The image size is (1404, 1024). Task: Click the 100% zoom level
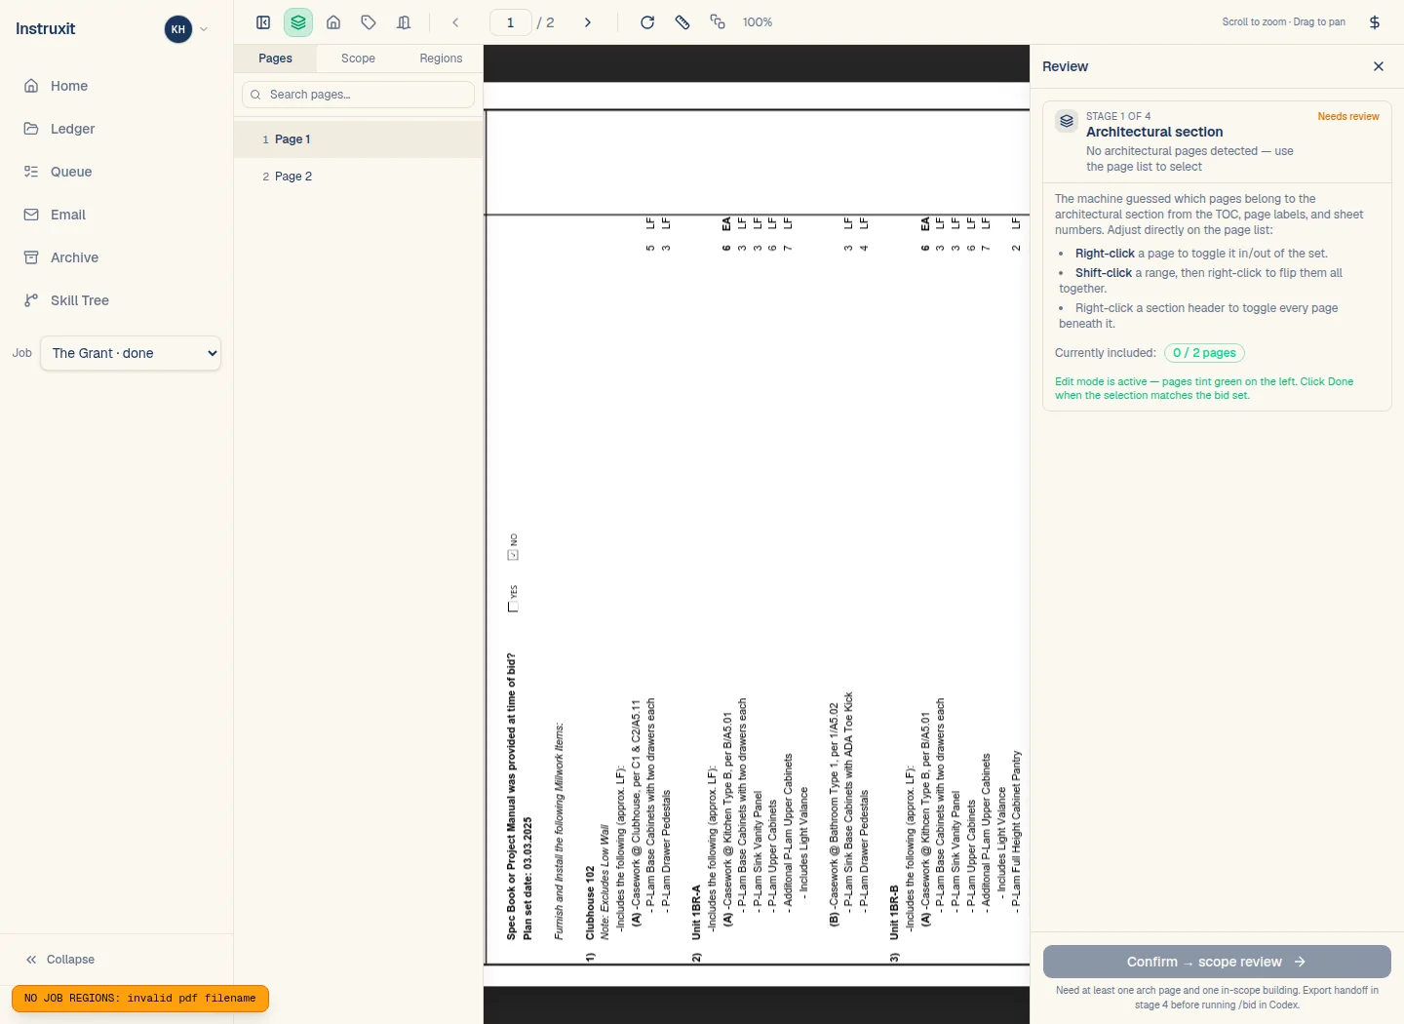(x=758, y=22)
